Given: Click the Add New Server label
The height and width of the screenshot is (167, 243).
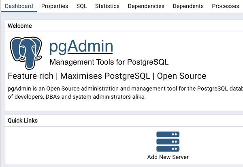Looking at the screenshot, I should click(x=168, y=157).
